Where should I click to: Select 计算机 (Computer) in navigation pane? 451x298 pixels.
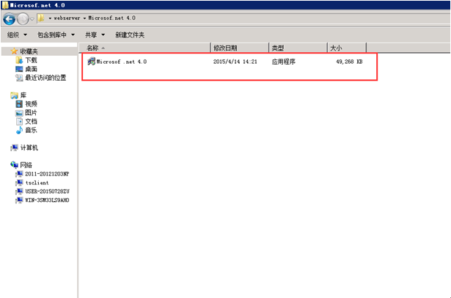29,148
